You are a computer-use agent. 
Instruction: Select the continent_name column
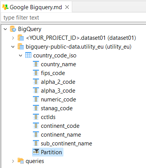point(61,135)
